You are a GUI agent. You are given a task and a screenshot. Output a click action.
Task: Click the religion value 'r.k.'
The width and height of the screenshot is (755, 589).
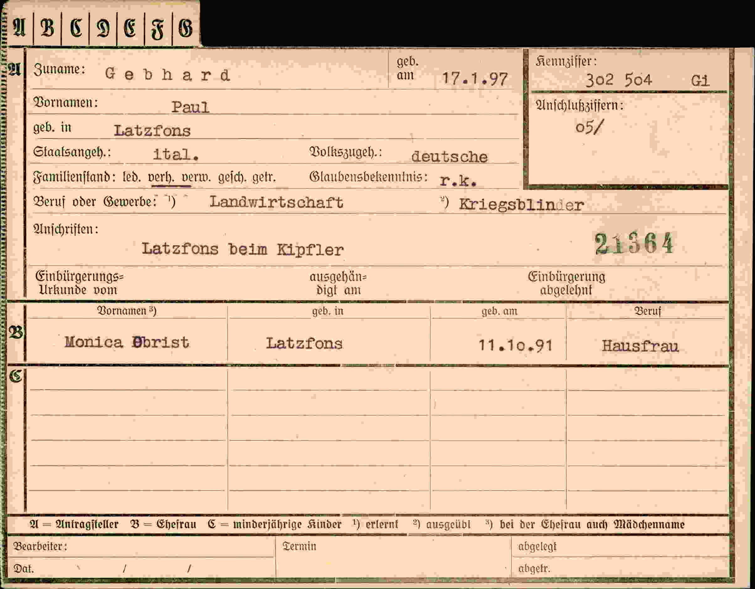tap(458, 180)
